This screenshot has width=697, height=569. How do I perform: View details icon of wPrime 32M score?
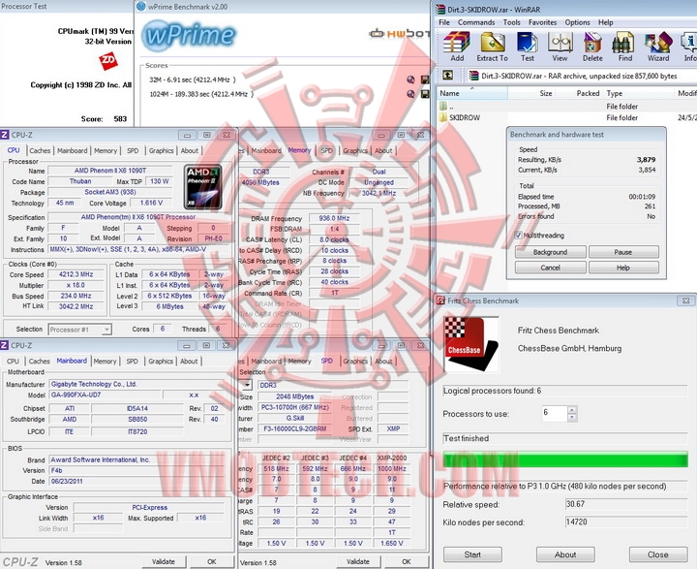point(410,79)
